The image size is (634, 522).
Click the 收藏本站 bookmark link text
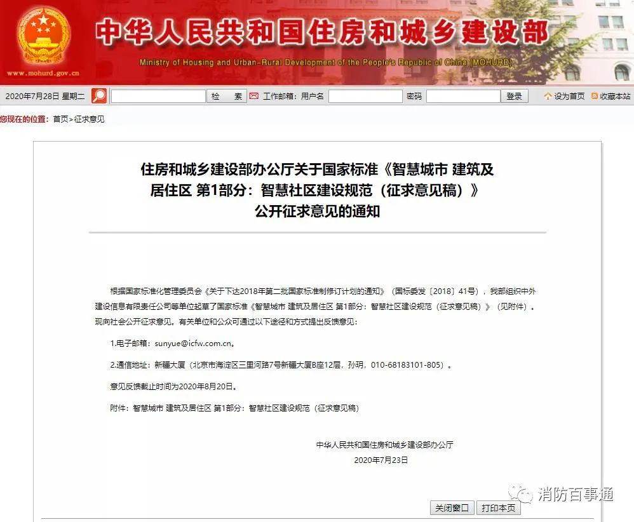click(615, 96)
